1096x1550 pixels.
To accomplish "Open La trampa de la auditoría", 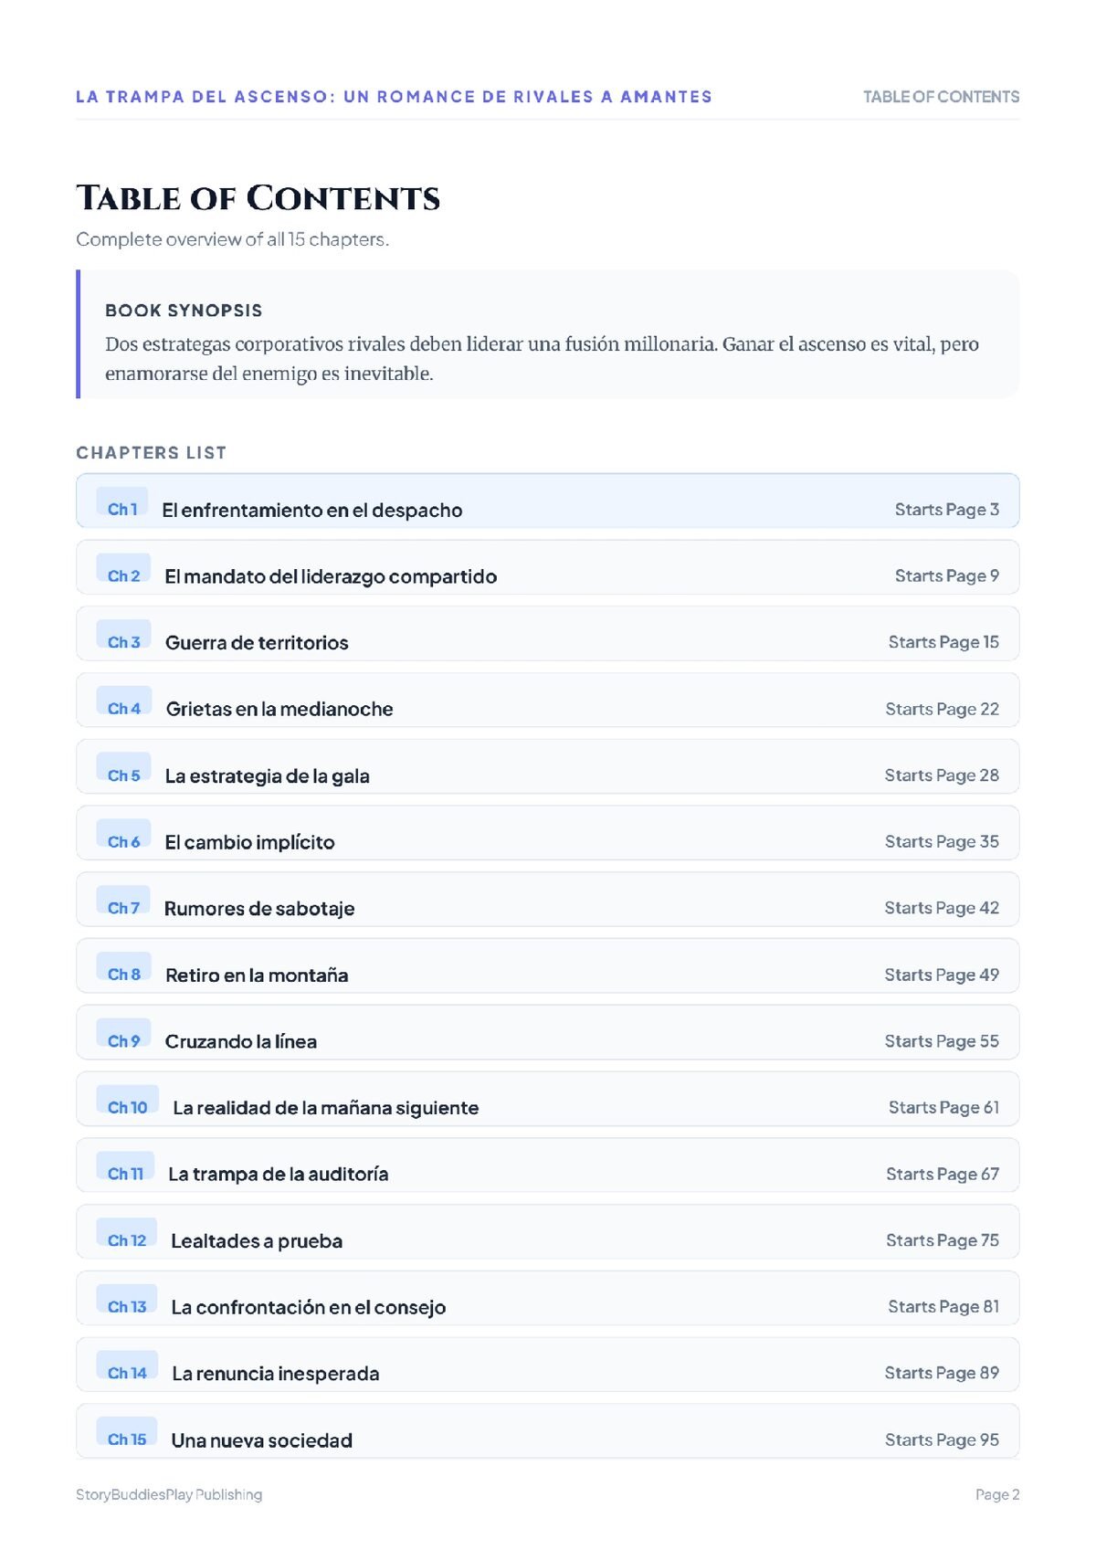I will [x=547, y=1165].
